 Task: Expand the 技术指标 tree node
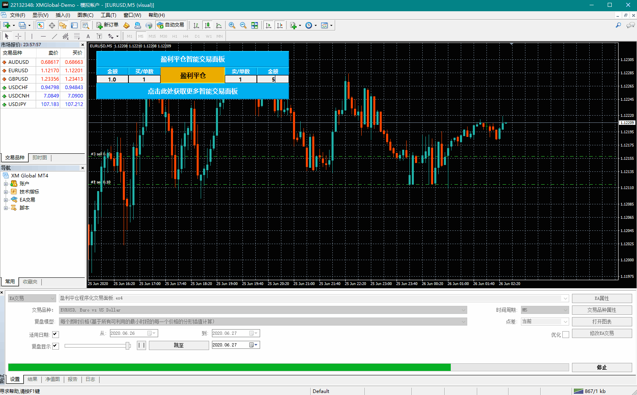6,192
